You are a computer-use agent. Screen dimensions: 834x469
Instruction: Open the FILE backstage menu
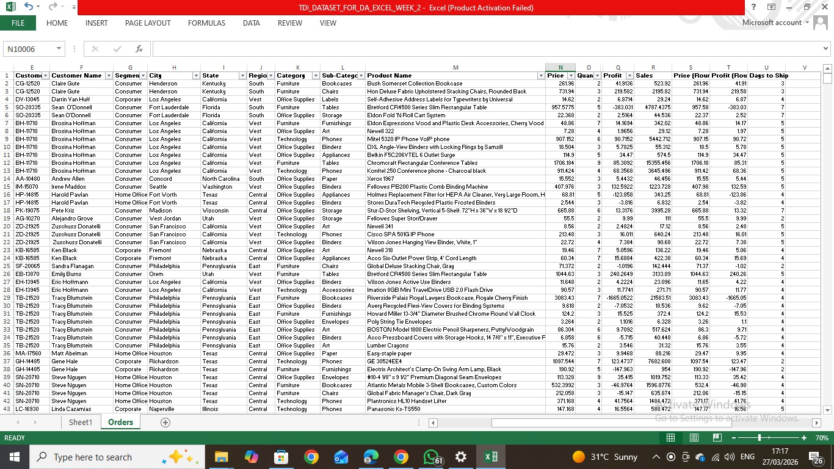pos(18,23)
